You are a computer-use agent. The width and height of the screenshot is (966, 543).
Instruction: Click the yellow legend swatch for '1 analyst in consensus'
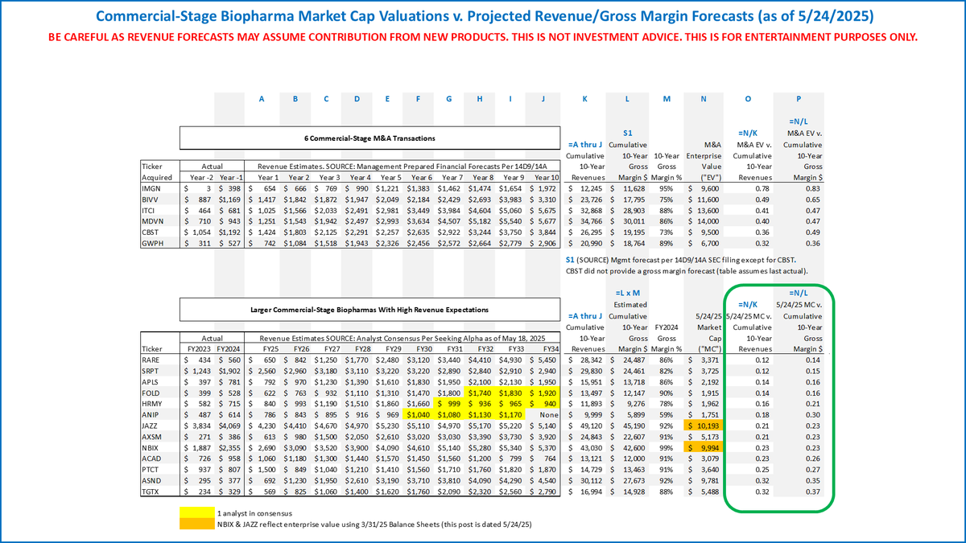[x=196, y=512]
